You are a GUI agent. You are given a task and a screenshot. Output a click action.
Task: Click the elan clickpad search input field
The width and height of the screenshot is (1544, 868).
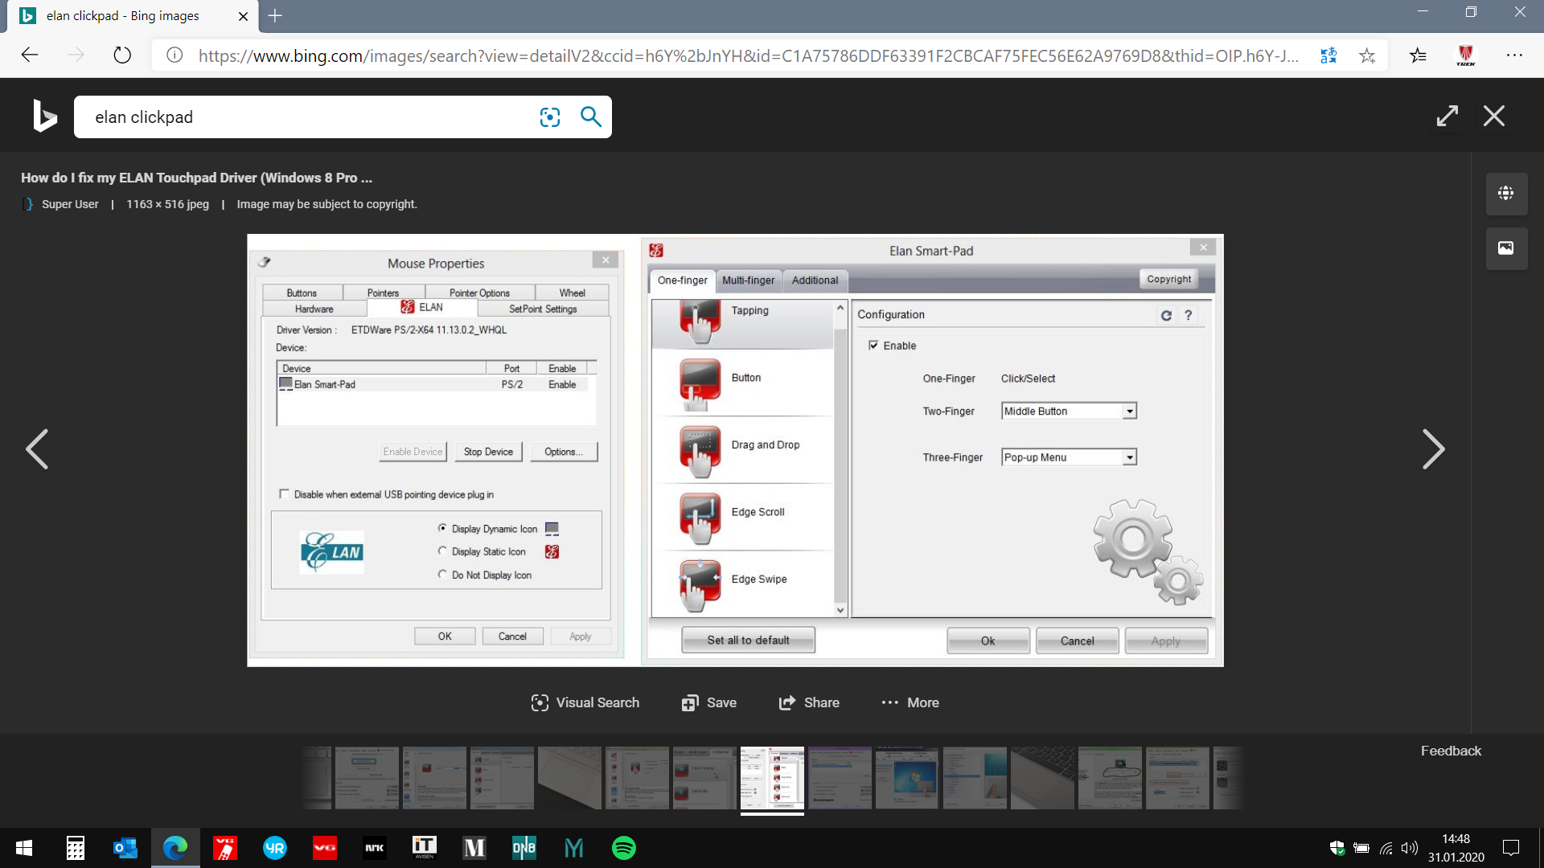[x=306, y=117]
